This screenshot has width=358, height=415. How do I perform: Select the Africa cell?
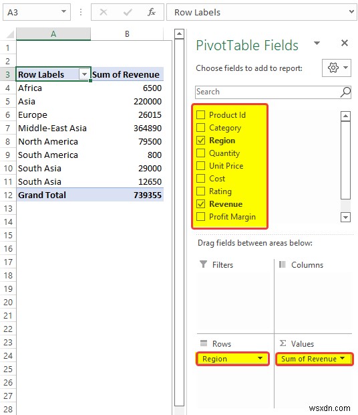(53, 88)
